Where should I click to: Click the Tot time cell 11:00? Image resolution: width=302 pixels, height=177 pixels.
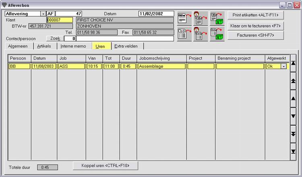coord(111,66)
